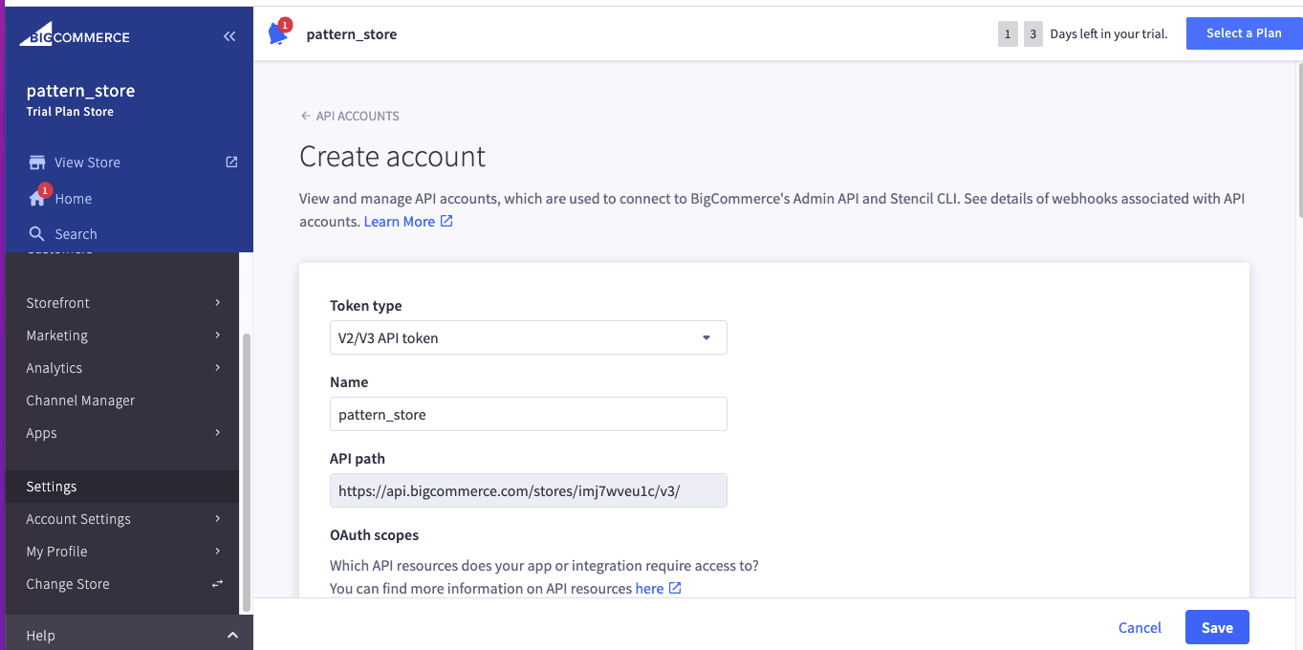Expand the Apps menu chevron
This screenshot has height=650, width=1303.
pyautogui.click(x=218, y=433)
